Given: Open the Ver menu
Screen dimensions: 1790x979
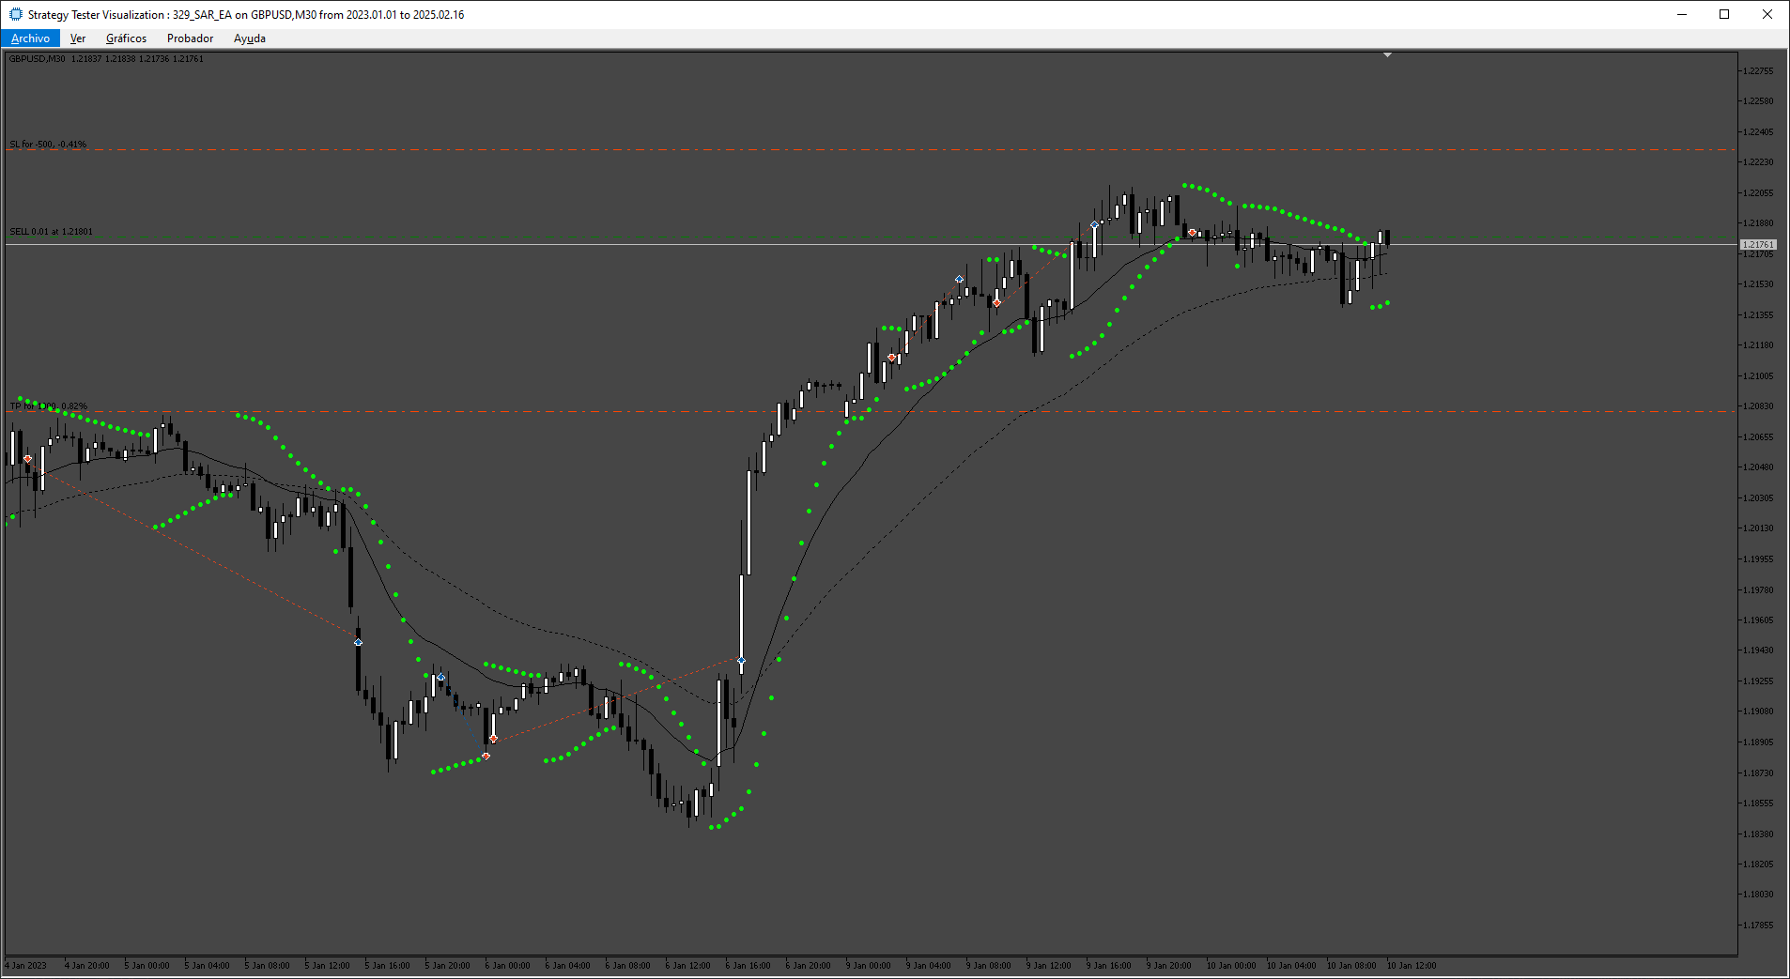Looking at the screenshot, I should (x=78, y=38).
